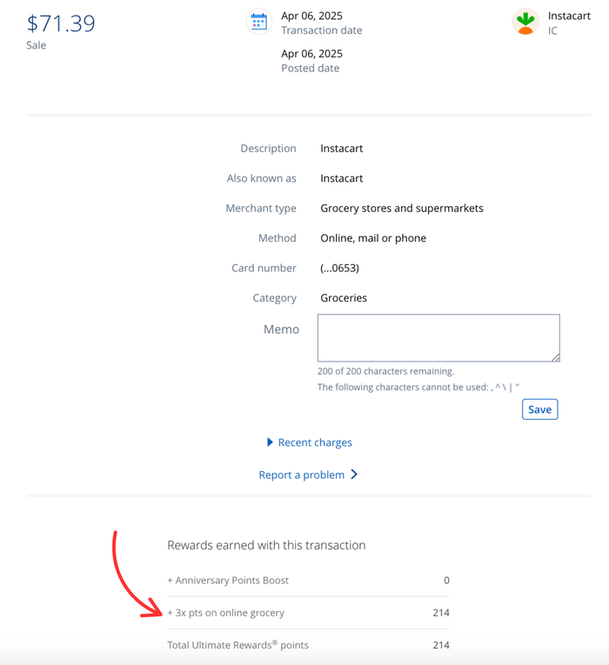Click the Instacart carrot logo
The width and height of the screenshot is (609, 665).
click(525, 21)
